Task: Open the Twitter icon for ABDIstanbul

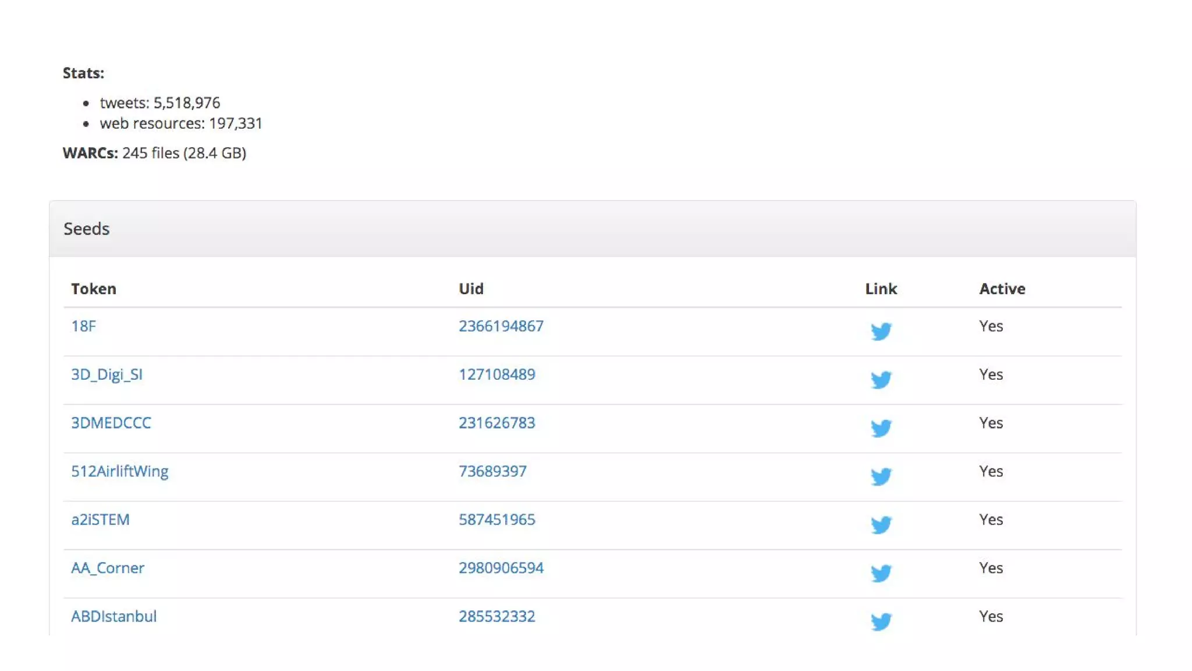Action: click(881, 621)
